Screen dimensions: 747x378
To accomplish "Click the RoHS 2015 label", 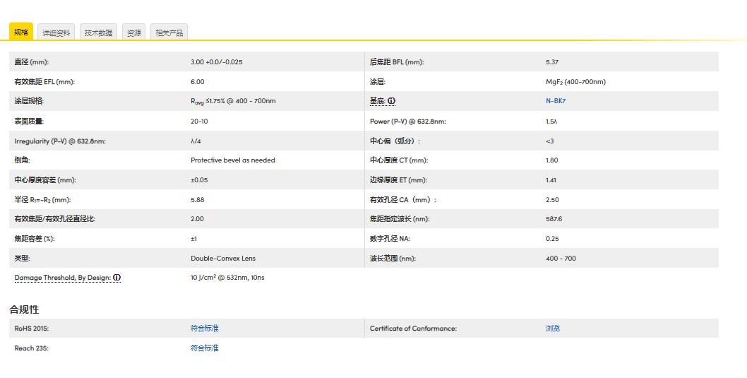I will (x=32, y=329).
